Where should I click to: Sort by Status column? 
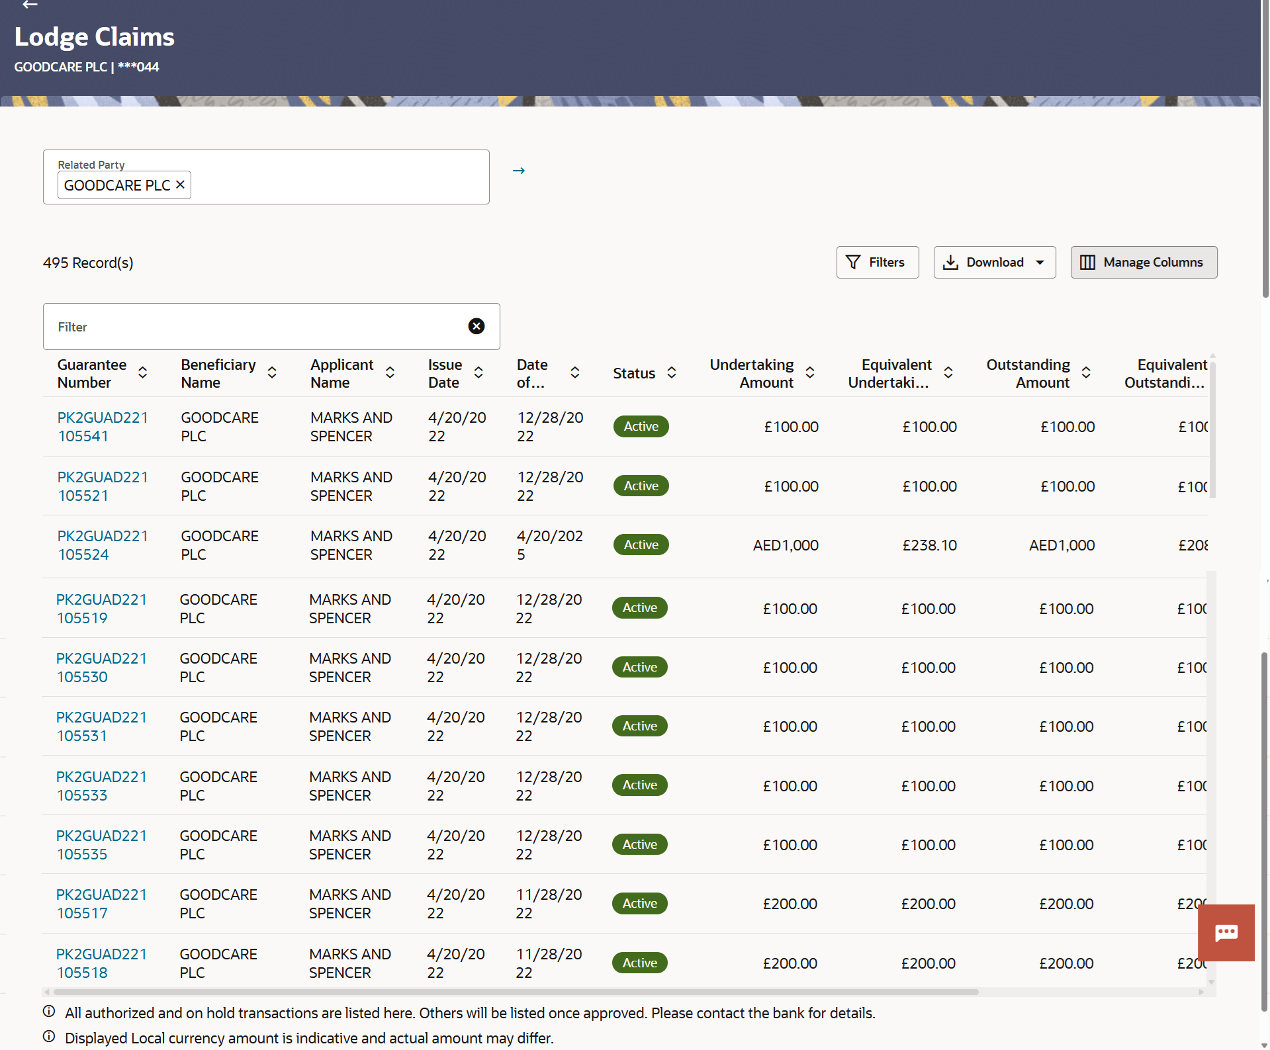[x=671, y=373]
